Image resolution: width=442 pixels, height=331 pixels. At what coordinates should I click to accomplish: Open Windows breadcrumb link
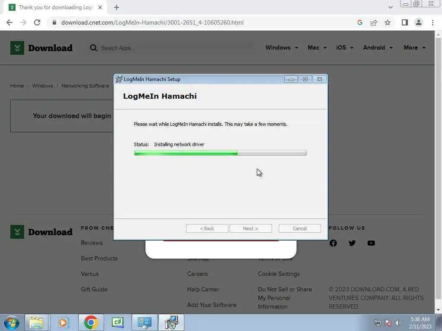(43, 86)
